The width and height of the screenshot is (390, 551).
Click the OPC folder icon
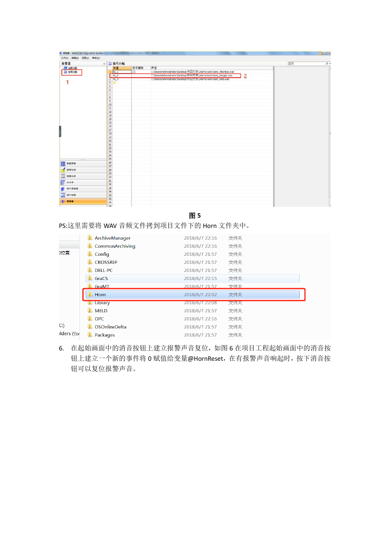click(x=90, y=319)
